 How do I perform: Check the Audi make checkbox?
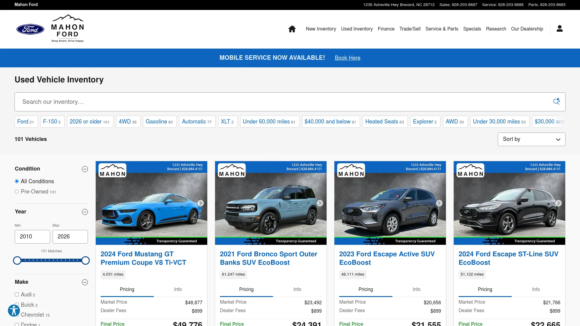click(x=17, y=295)
